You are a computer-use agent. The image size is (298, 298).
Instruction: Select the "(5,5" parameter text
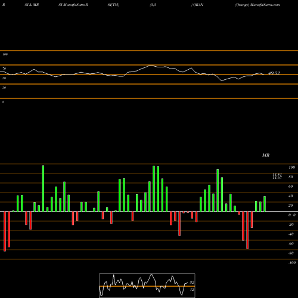(x=153, y=5)
